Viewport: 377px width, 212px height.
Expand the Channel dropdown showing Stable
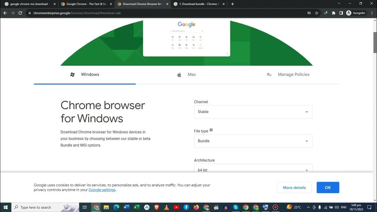pyautogui.click(x=253, y=112)
